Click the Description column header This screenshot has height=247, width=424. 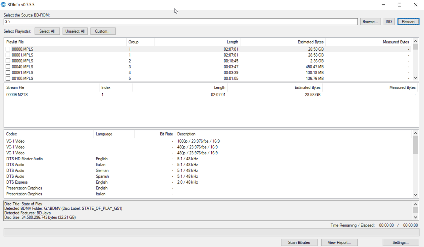[x=293, y=134]
